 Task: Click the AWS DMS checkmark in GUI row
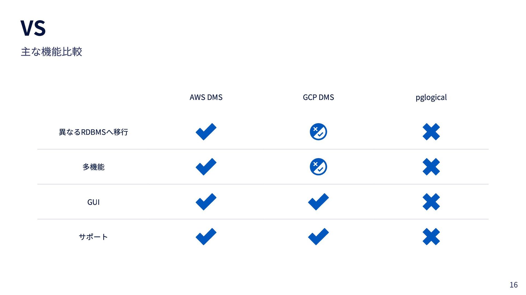[206, 202]
